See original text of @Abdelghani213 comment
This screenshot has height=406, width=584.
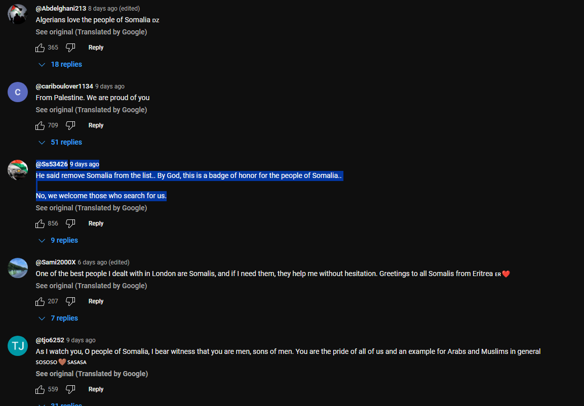click(x=91, y=32)
